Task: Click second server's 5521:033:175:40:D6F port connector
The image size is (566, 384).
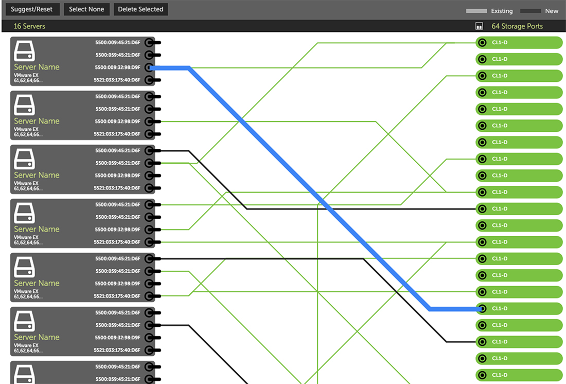Action: click(x=149, y=134)
